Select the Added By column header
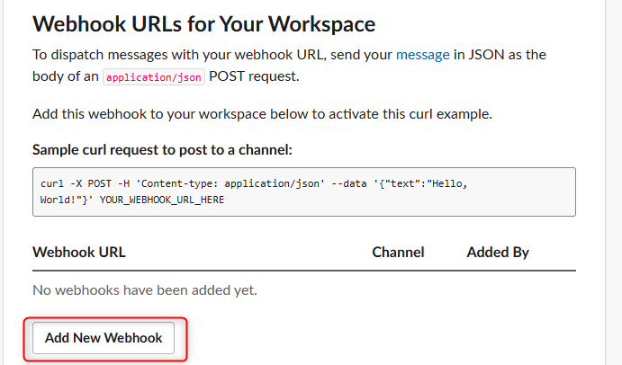 [x=498, y=253]
